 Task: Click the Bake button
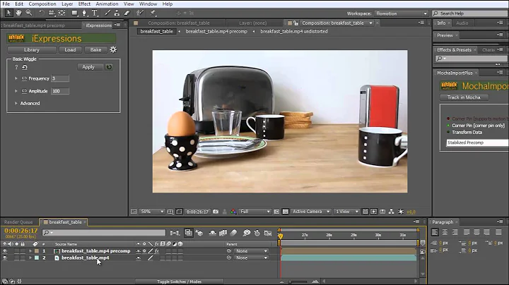95,50
